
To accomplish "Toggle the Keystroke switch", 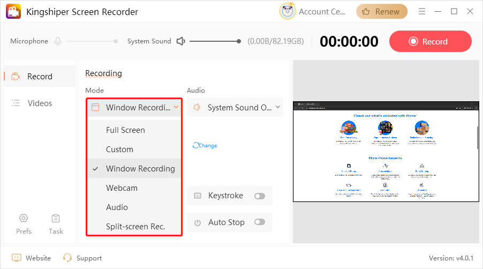I will point(260,196).
